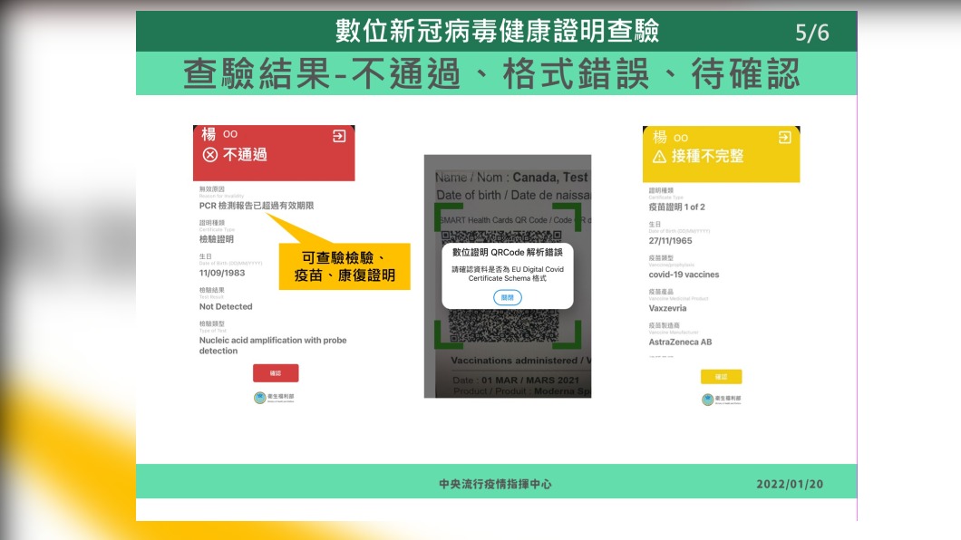Click the circled X icon beside 不通過
Screen dimensions: 961x540
210,155
